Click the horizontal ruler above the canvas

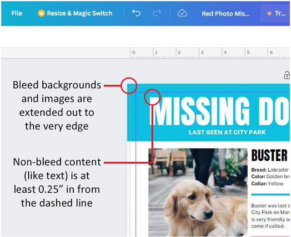[x=209, y=54]
